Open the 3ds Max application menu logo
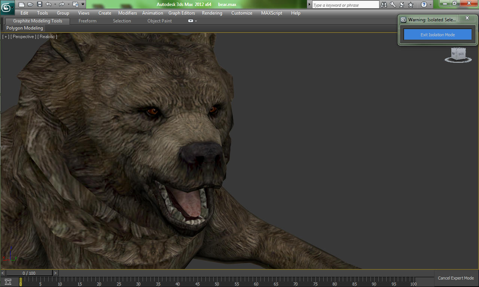479x287 pixels. [7, 7]
